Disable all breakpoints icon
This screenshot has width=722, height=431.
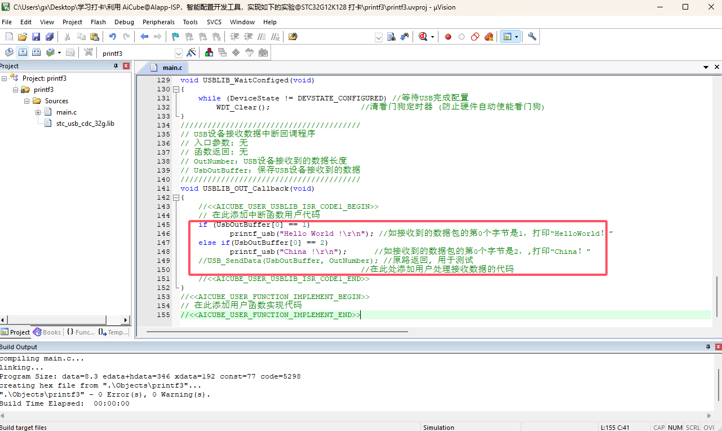(x=475, y=37)
